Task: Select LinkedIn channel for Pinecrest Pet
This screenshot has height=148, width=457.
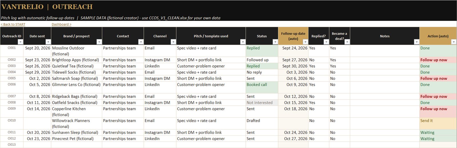Action: [x=160, y=139]
